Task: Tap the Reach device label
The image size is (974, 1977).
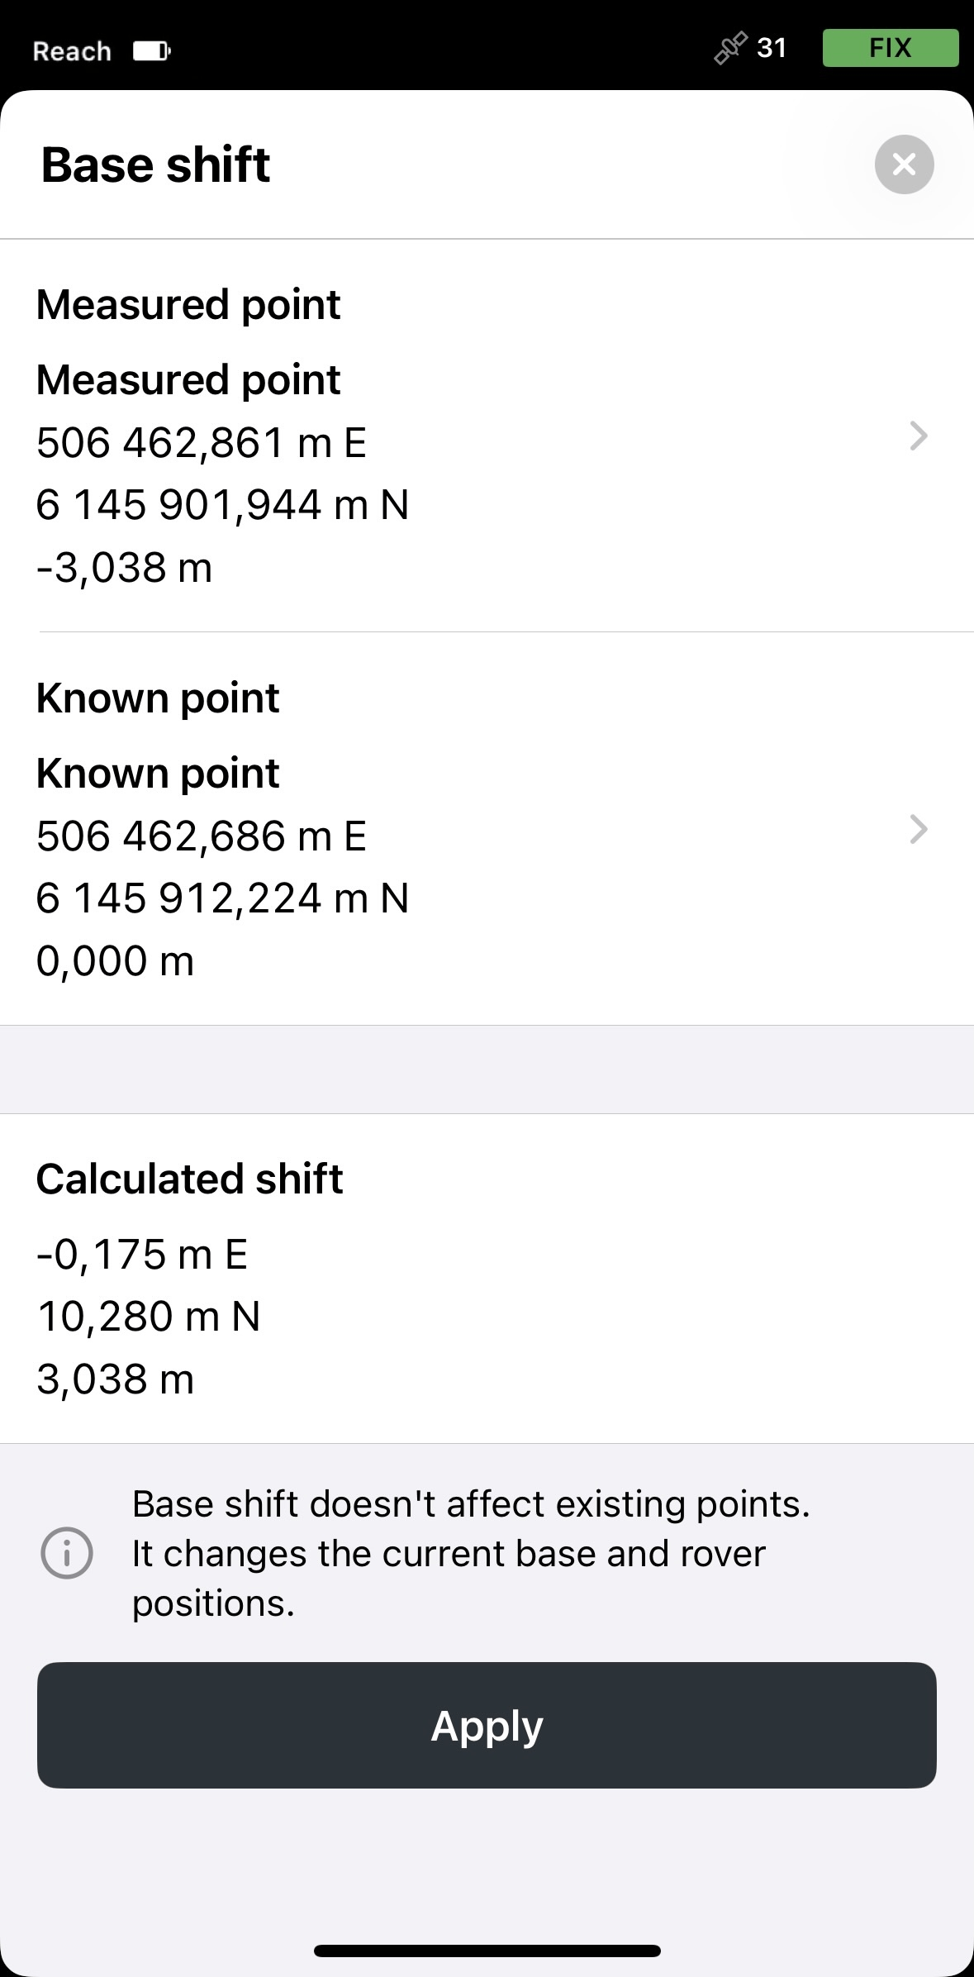Action: [x=72, y=51]
